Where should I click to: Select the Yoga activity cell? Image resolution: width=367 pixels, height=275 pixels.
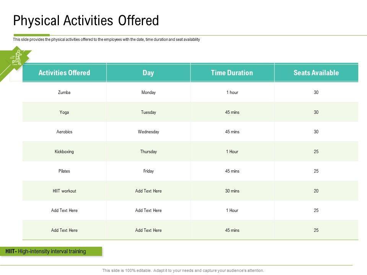[x=64, y=112]
